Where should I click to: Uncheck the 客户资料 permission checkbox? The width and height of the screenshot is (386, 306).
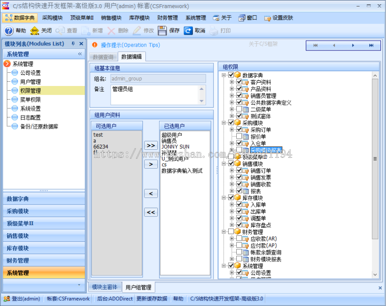[x=239, y=82]
